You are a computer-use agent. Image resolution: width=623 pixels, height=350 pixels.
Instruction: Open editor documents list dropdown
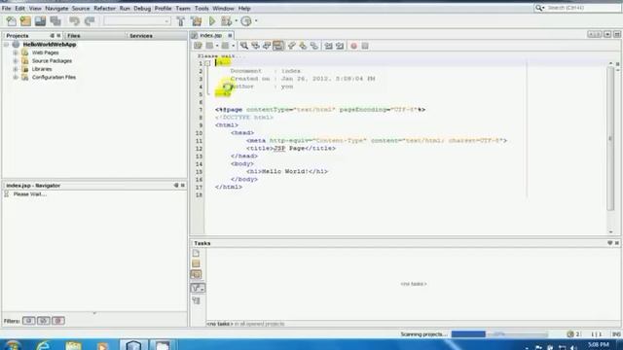point(607,35)
